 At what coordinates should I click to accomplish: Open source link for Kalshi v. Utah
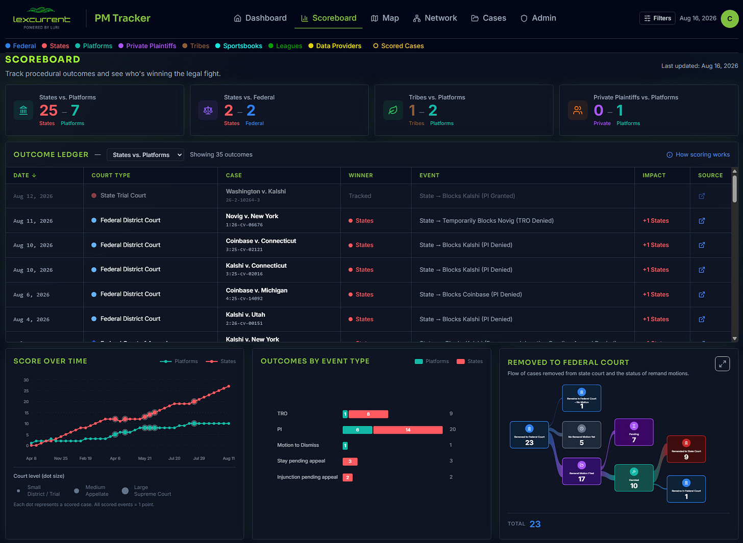(702, 319)
